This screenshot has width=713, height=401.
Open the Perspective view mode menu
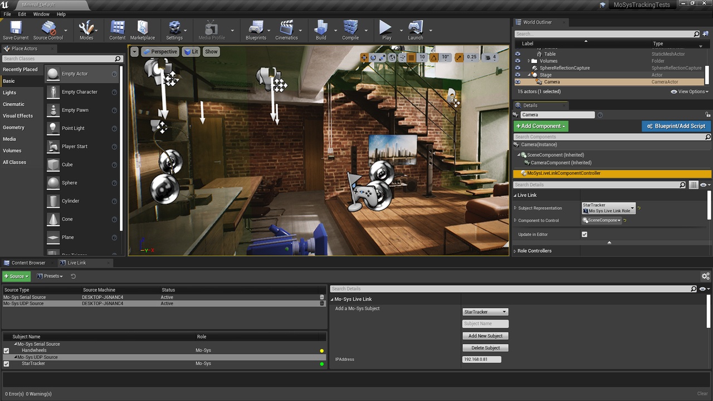point(160,52)
